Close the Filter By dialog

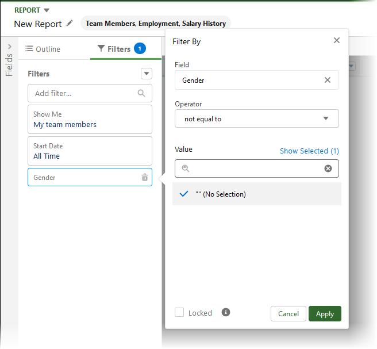point(337,40)
